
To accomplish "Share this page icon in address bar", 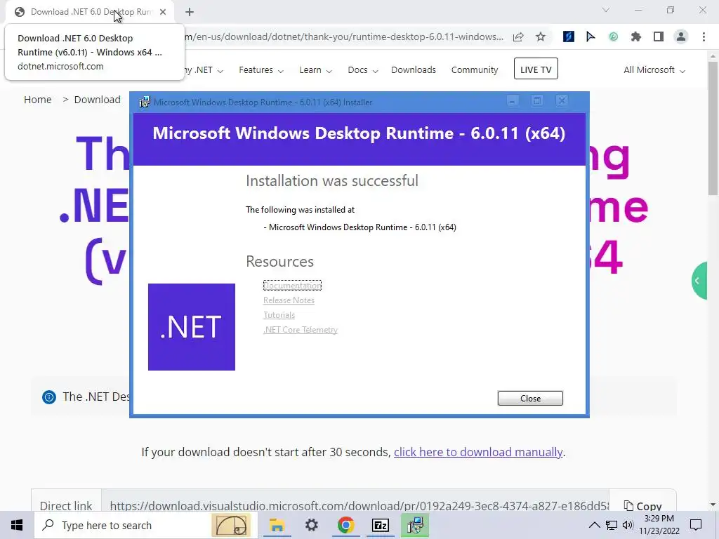I will pyautogui.click(x=518, y=36).
